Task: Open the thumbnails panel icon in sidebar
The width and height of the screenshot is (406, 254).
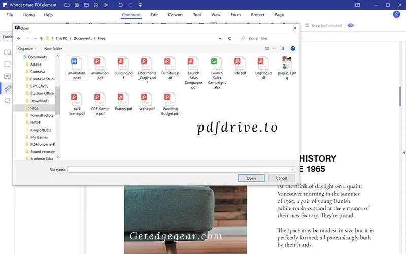Action: click(x=7, y=52)
